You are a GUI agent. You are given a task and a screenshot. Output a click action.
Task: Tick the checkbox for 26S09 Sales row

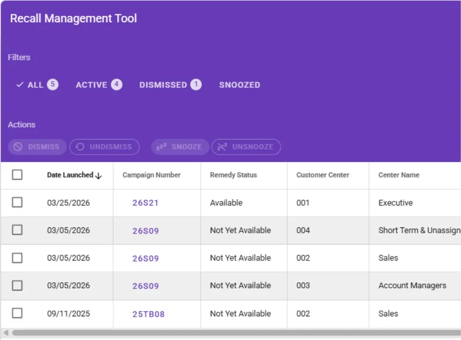tap(17, 258)
